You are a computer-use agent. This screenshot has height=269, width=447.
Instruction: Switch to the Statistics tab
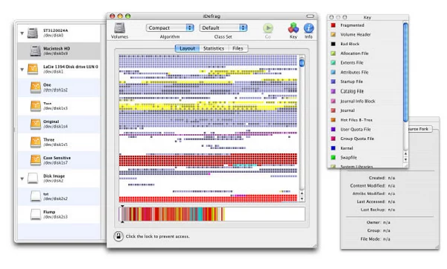point(214,48)
